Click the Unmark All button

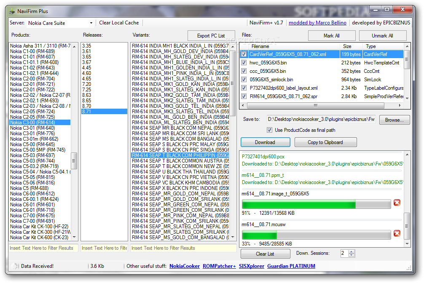pos(382,36)
